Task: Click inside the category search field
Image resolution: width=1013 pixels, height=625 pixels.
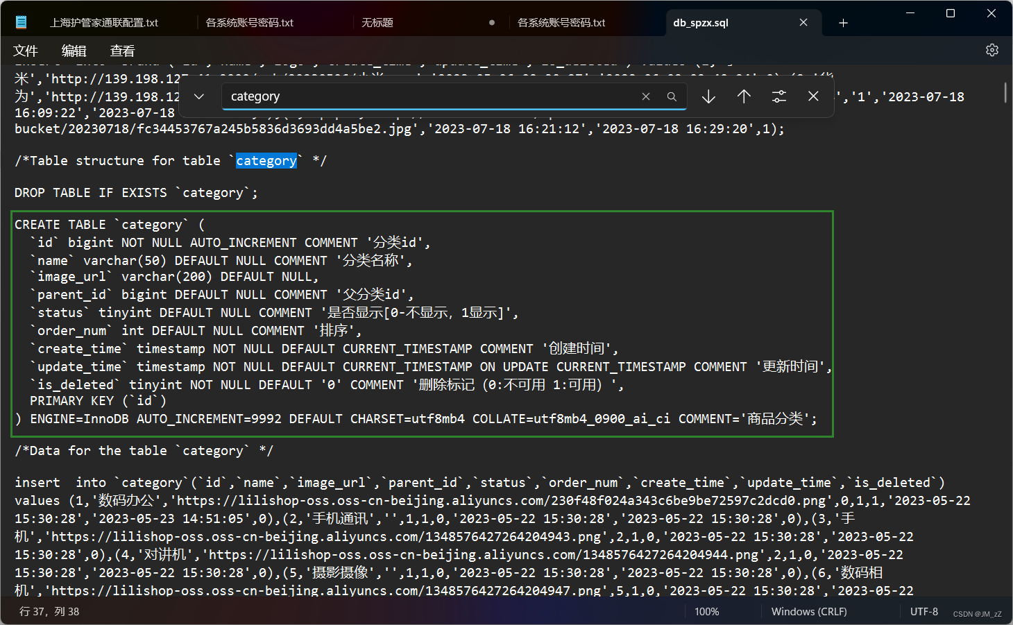Action: (416, 96)
